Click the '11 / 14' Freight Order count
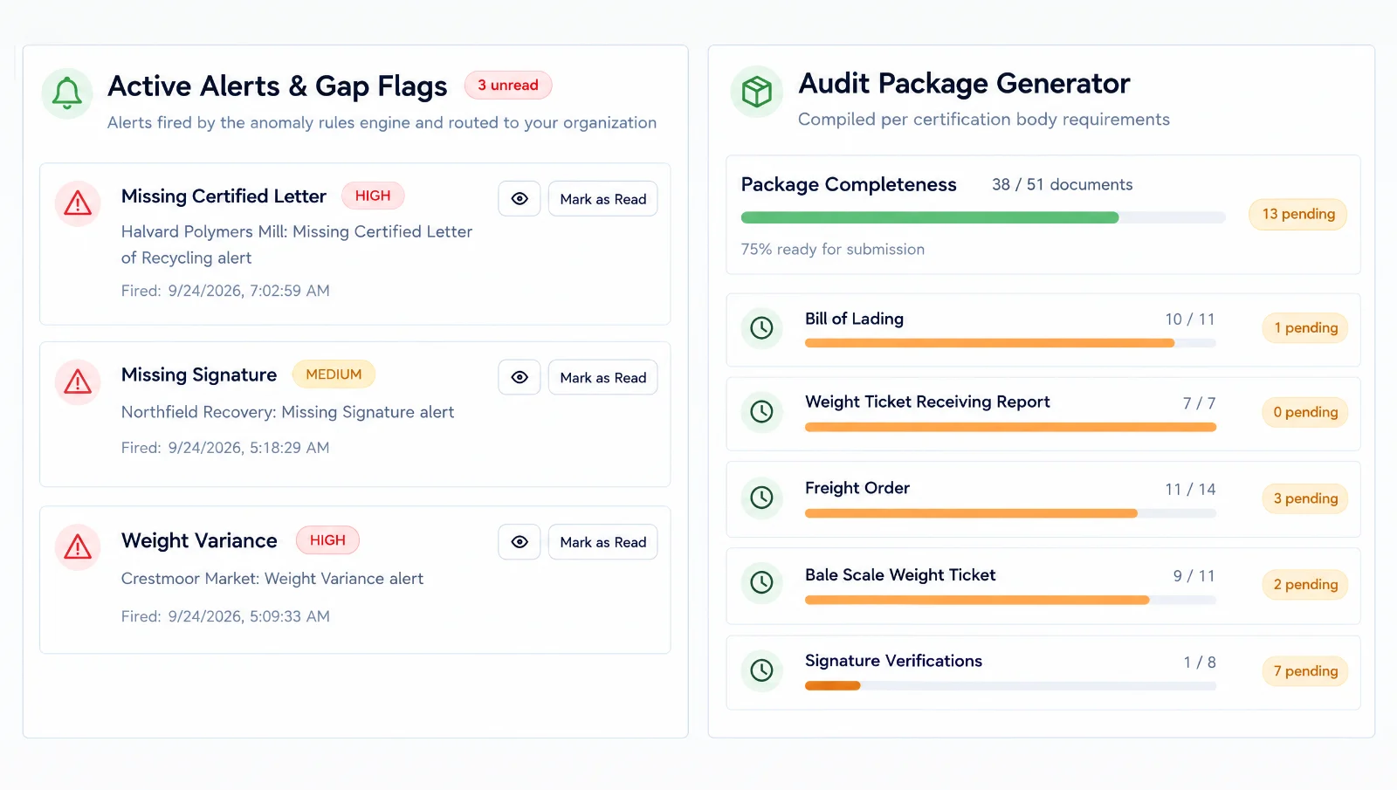 [x=1190, y=490]
